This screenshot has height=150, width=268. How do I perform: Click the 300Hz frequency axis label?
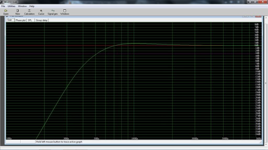click(x=195, y=139)
